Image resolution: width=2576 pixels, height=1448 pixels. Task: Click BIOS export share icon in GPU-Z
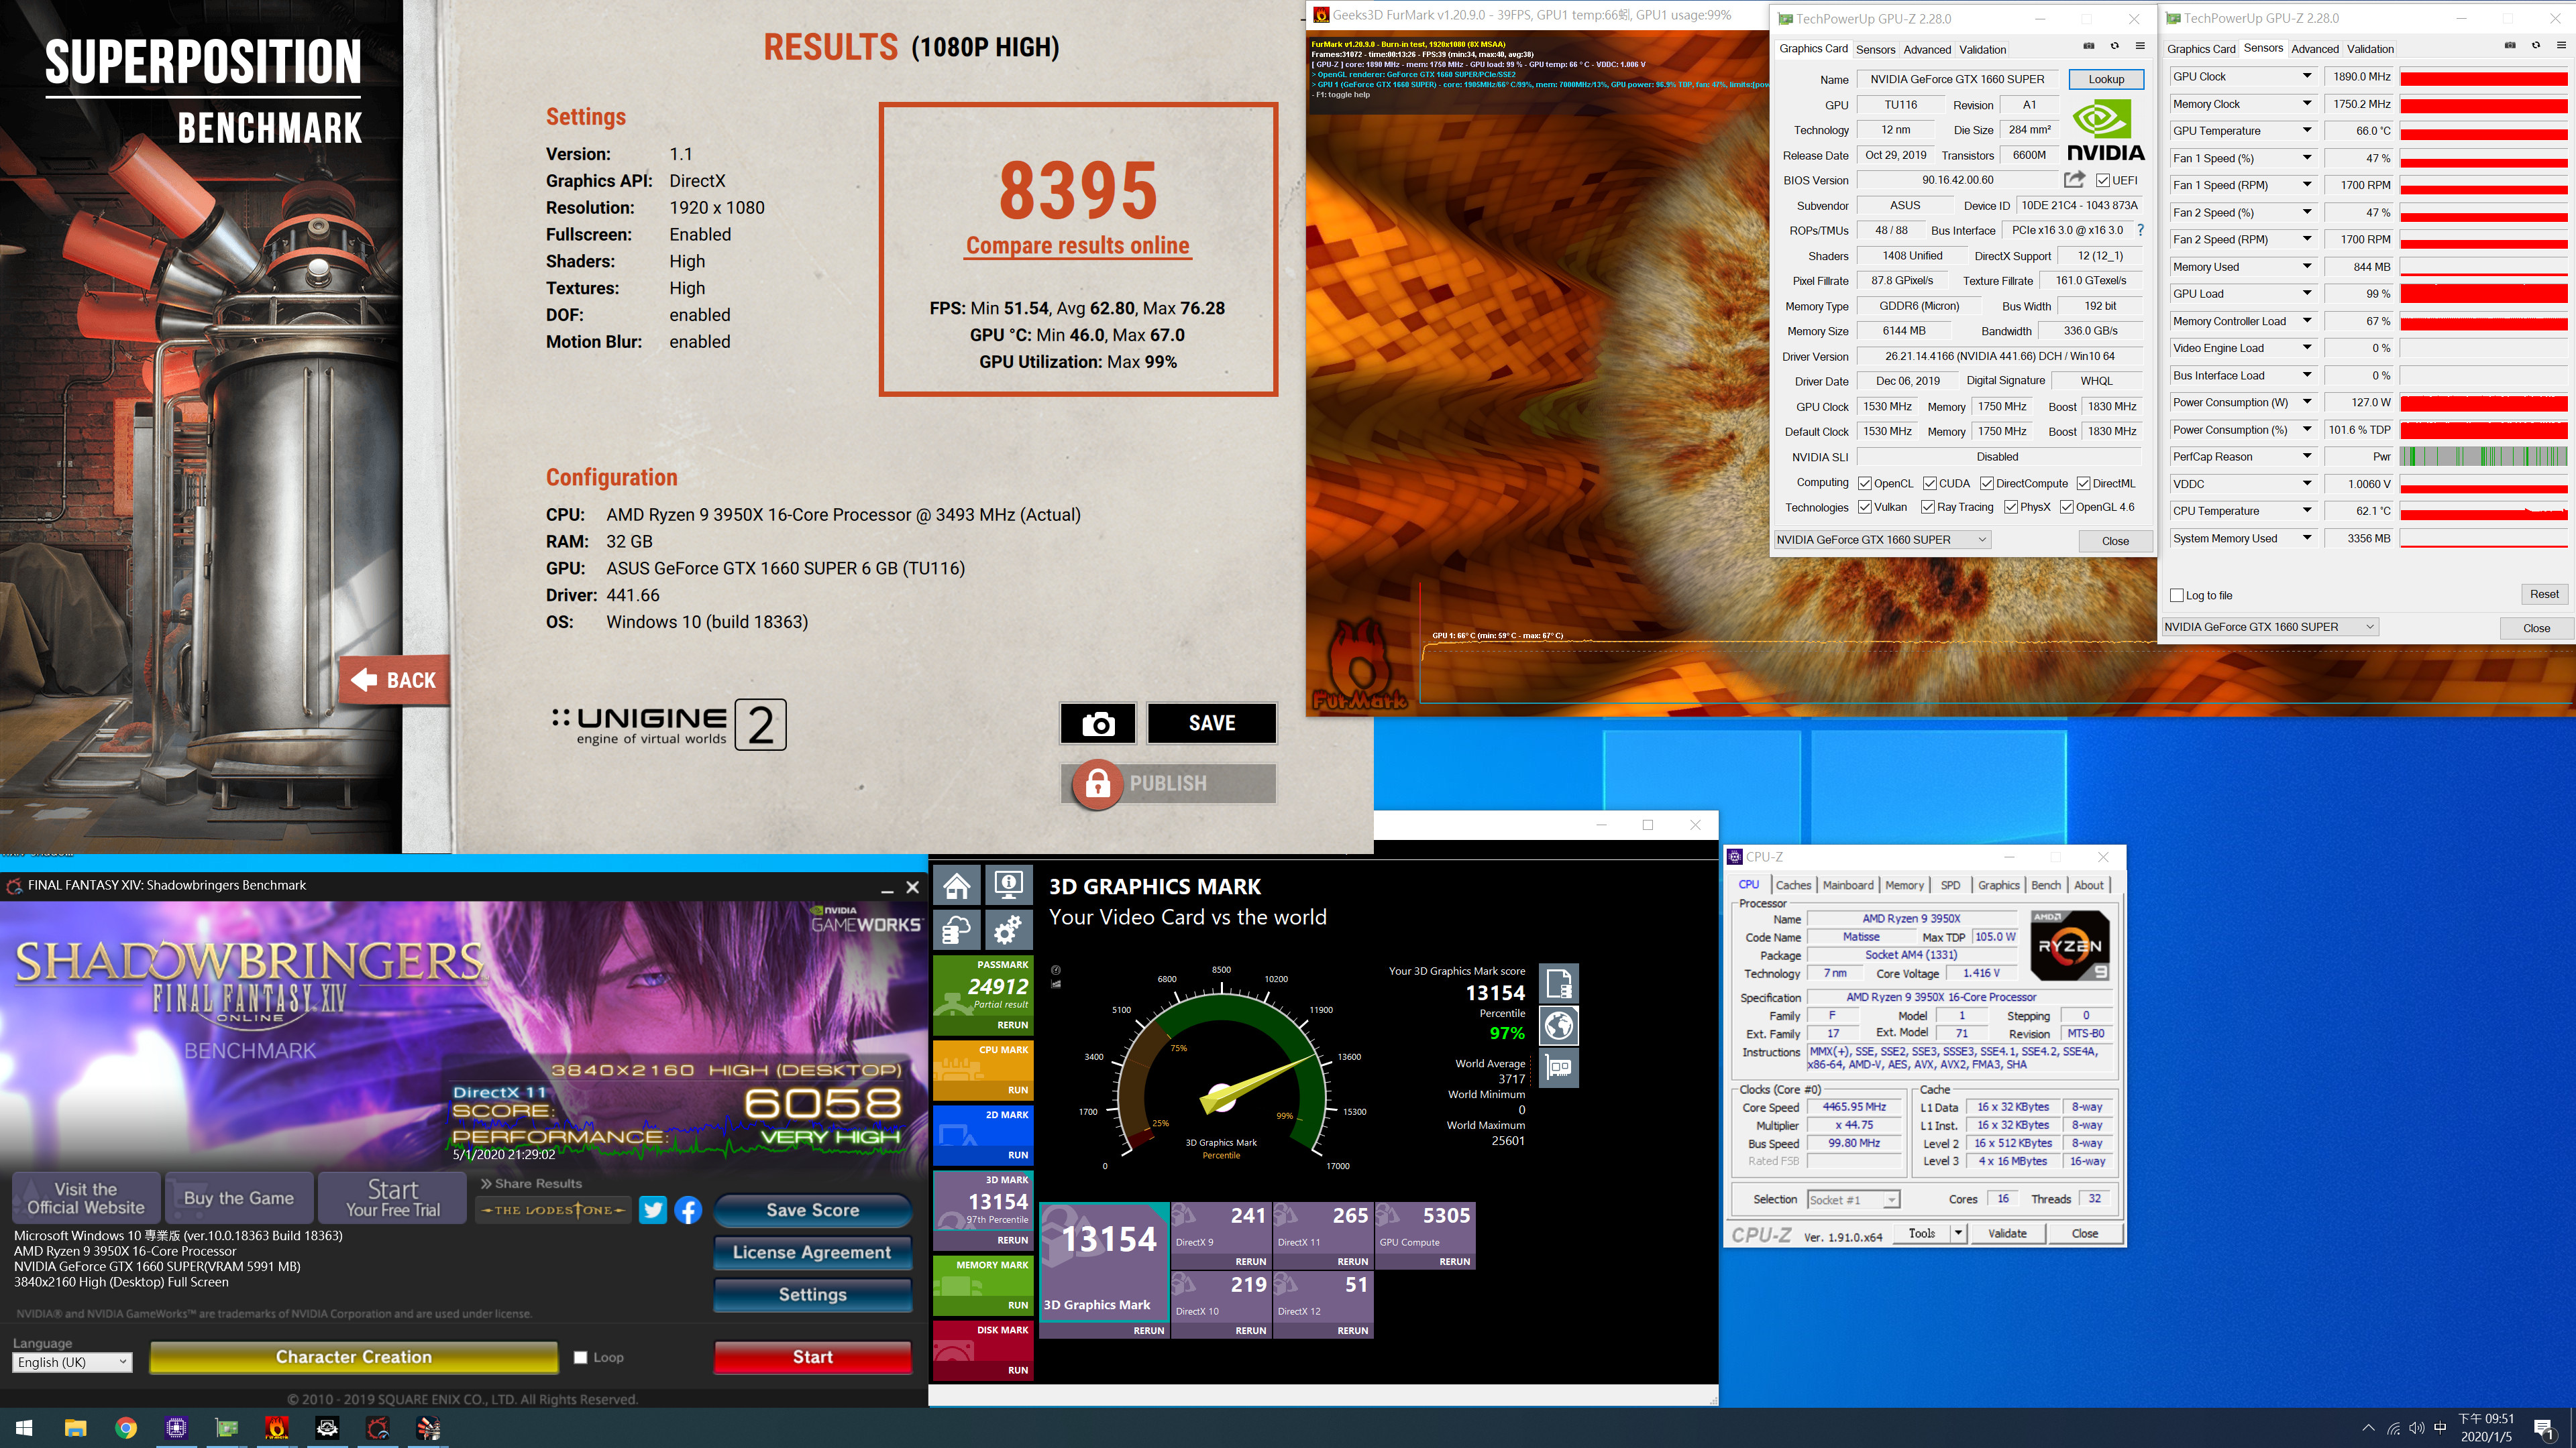tap(2075, 180)
